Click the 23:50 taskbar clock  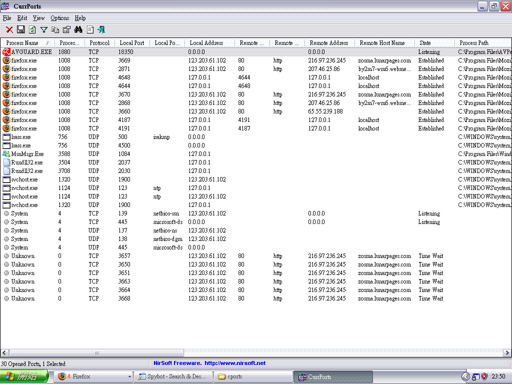498,376
